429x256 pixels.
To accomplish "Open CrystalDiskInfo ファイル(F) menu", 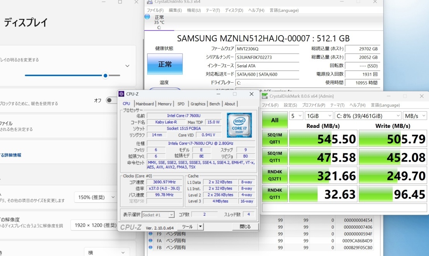I will [155, 10].
